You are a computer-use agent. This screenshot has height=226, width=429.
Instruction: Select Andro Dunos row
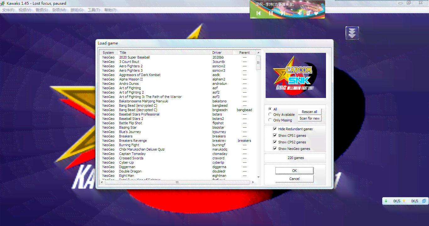point(178,84)
